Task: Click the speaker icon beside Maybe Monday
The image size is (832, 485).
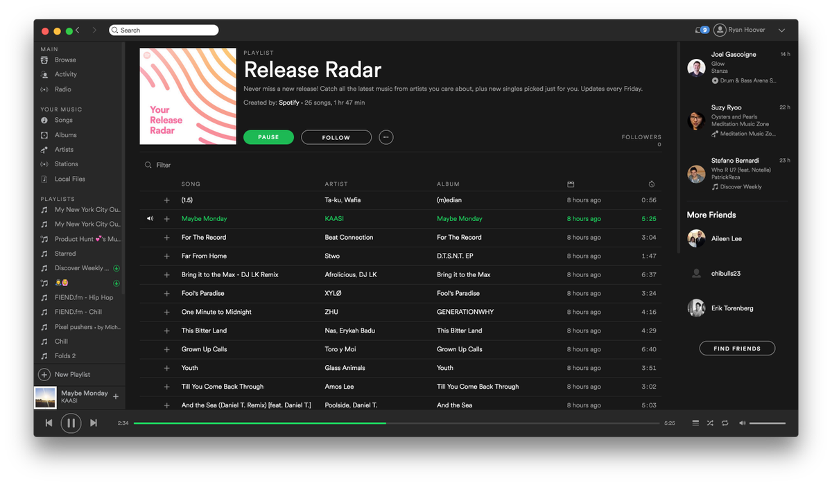Action: tap(150, 219)
